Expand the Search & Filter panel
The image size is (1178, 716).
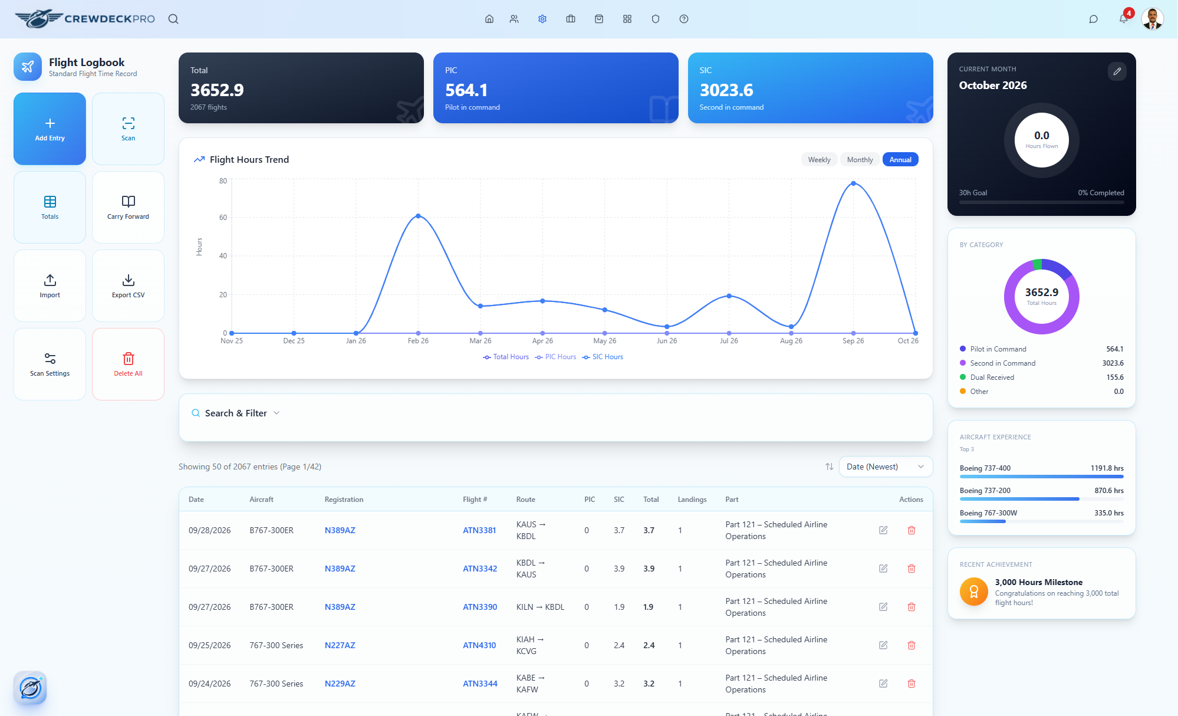pos(236,413)
